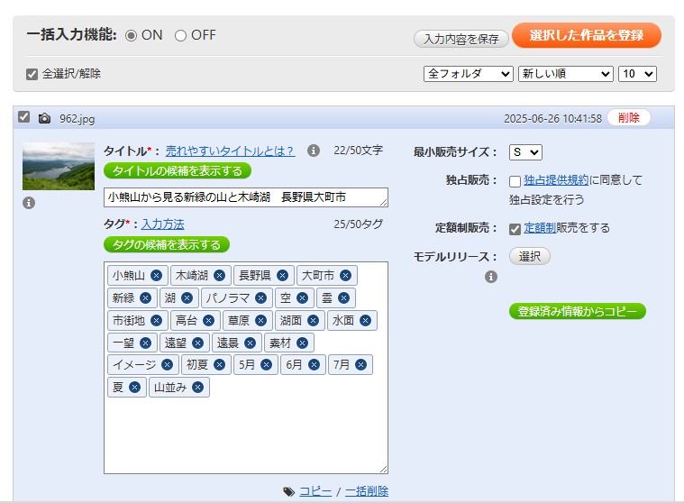The image size is (684, 503).
Task: Click the 962.jpg file name
Action: point(78,119)
